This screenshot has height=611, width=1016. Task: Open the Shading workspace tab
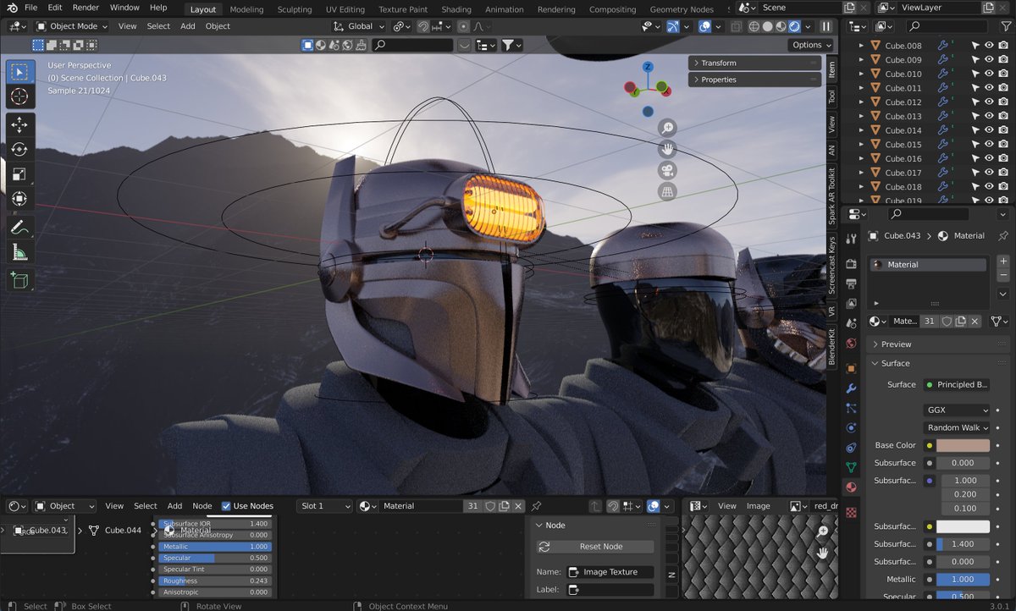click(456, 9)
